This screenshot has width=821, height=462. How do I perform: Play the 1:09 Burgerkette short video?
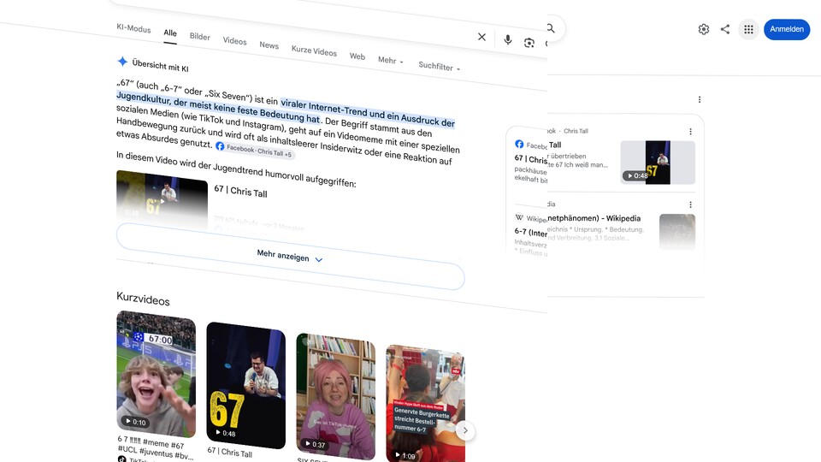[x=425, y=405]
